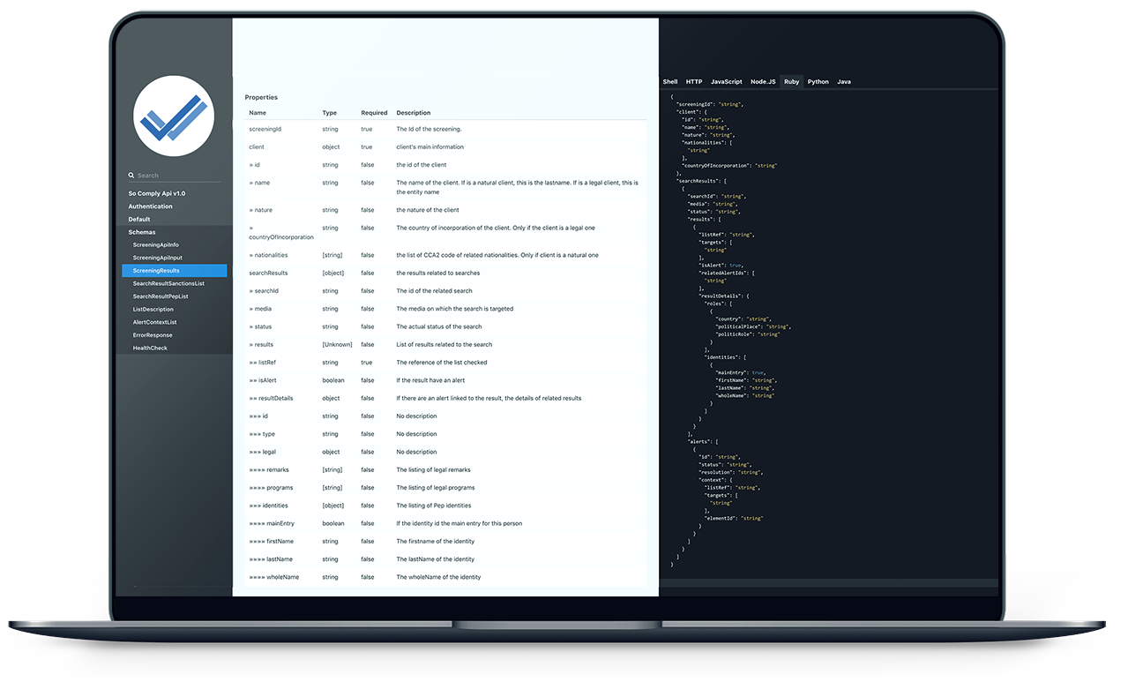Click description "client's main information"
Screen dimensions: 1128x682
tap(430, 147)
